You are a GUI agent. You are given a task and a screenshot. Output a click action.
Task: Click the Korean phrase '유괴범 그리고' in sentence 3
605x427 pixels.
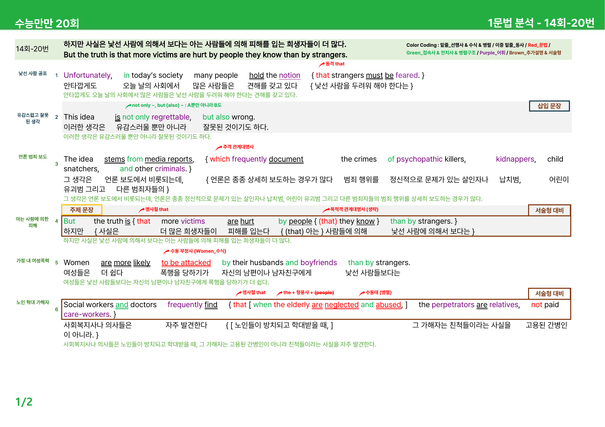pos(84,189)
